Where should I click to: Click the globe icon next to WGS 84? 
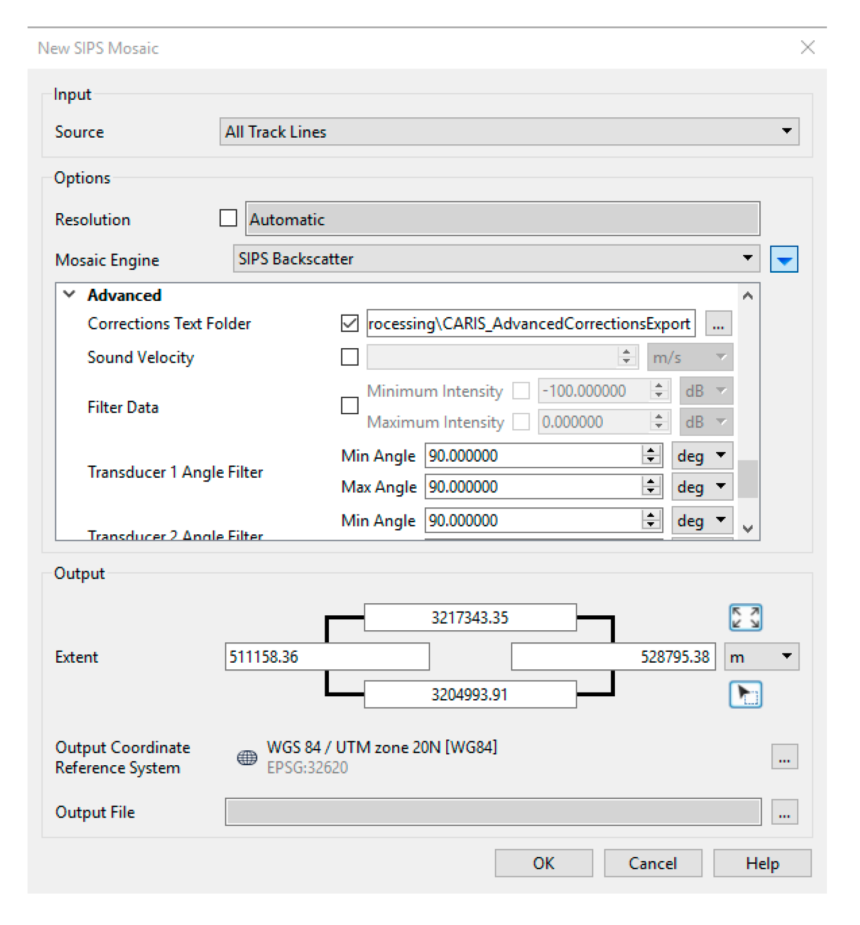pyautogui.click(x=247, y=758)
